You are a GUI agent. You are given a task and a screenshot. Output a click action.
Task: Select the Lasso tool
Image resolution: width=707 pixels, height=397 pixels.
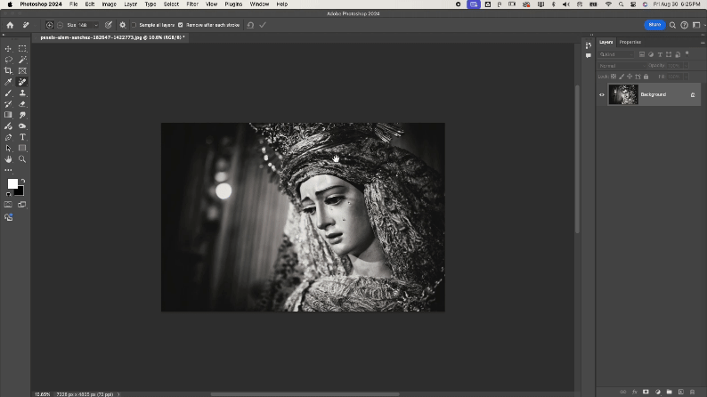pyautogui.click(x=9, y=60)
